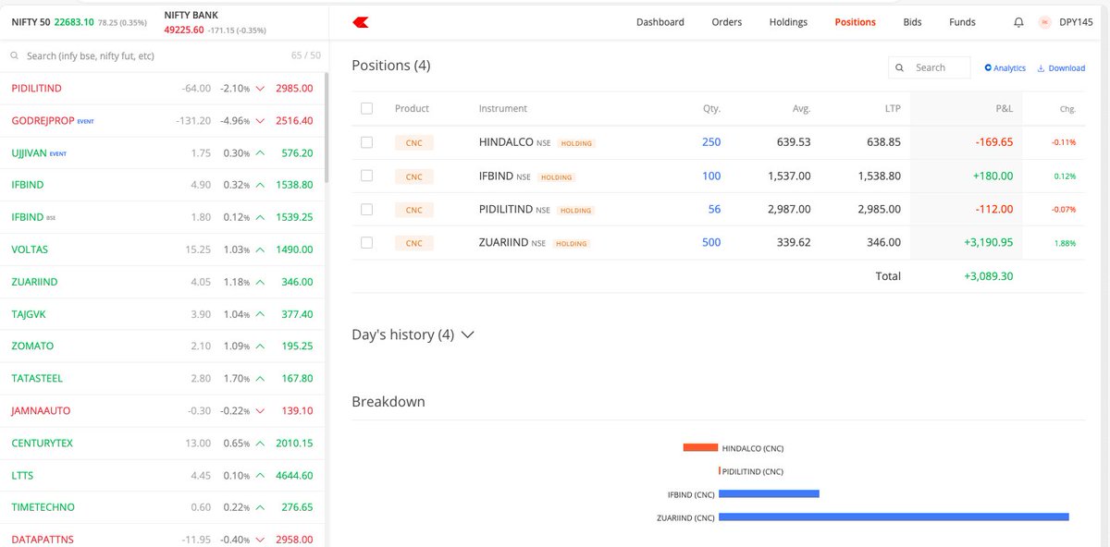
Task: Click the up arrow next to UJJIVAN
Action: pos(260,152)
